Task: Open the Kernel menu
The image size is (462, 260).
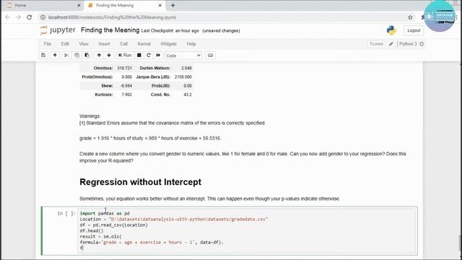Action: click(x=144, y=44)
